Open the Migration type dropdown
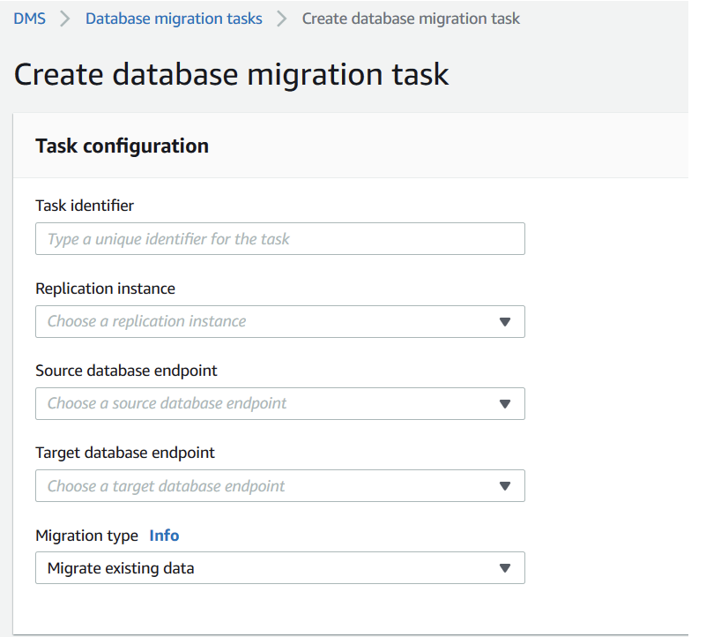Viewport: 706px width, 637px height. tap(280, 567)
